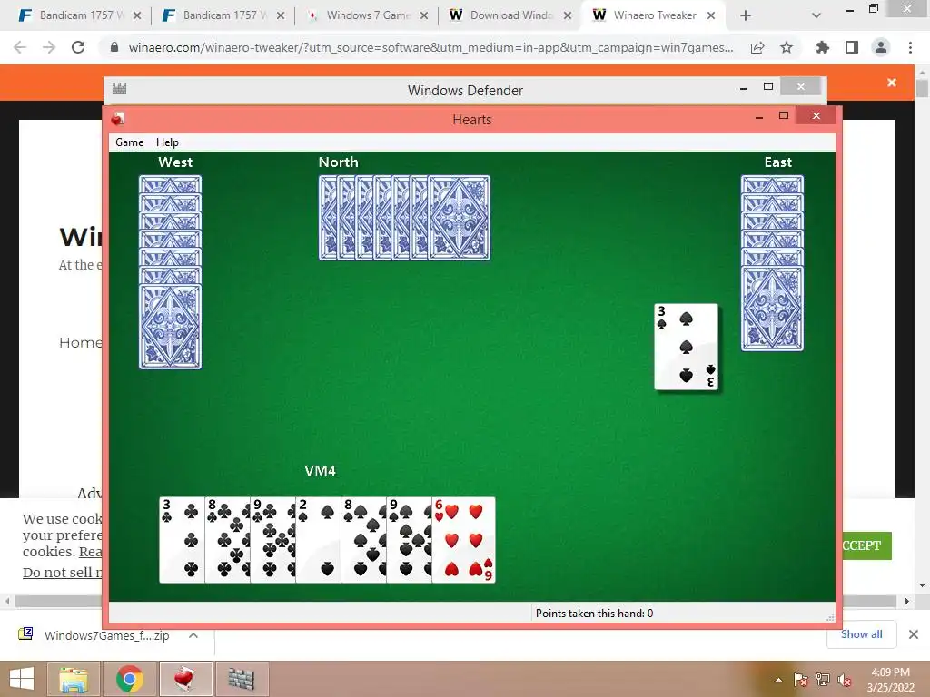Image resolution: width=930 pixels, height=697 pixels.
Task: Open Google Chrome from the taskbar
Action: [129, 679]
